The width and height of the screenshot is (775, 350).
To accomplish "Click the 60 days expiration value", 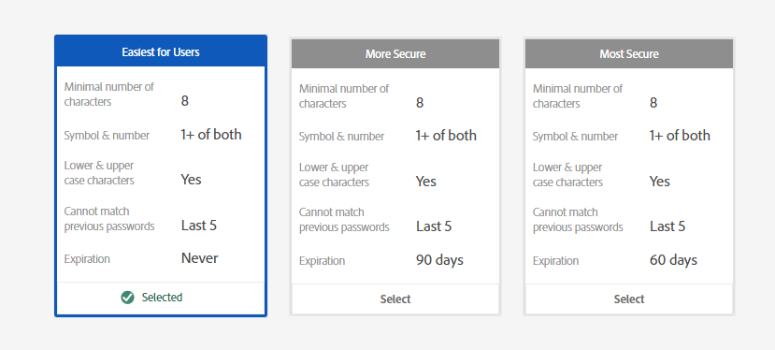I will click(673, 260).
